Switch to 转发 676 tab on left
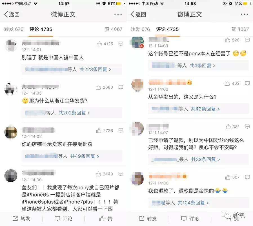 click(x=14, y=29)
